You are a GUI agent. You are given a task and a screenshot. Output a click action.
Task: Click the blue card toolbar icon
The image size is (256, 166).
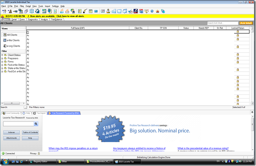click(x=96, y=11)
